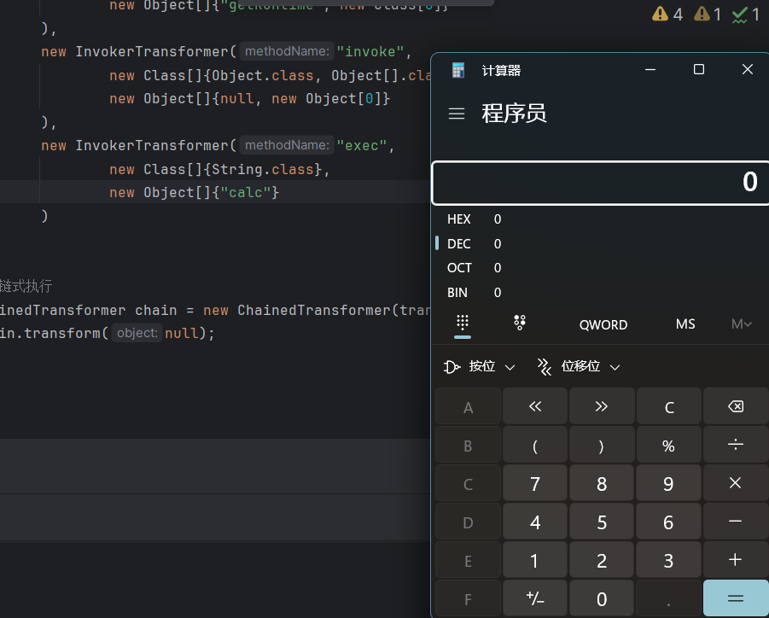Click the backspace delete icon

coord(736,406)
